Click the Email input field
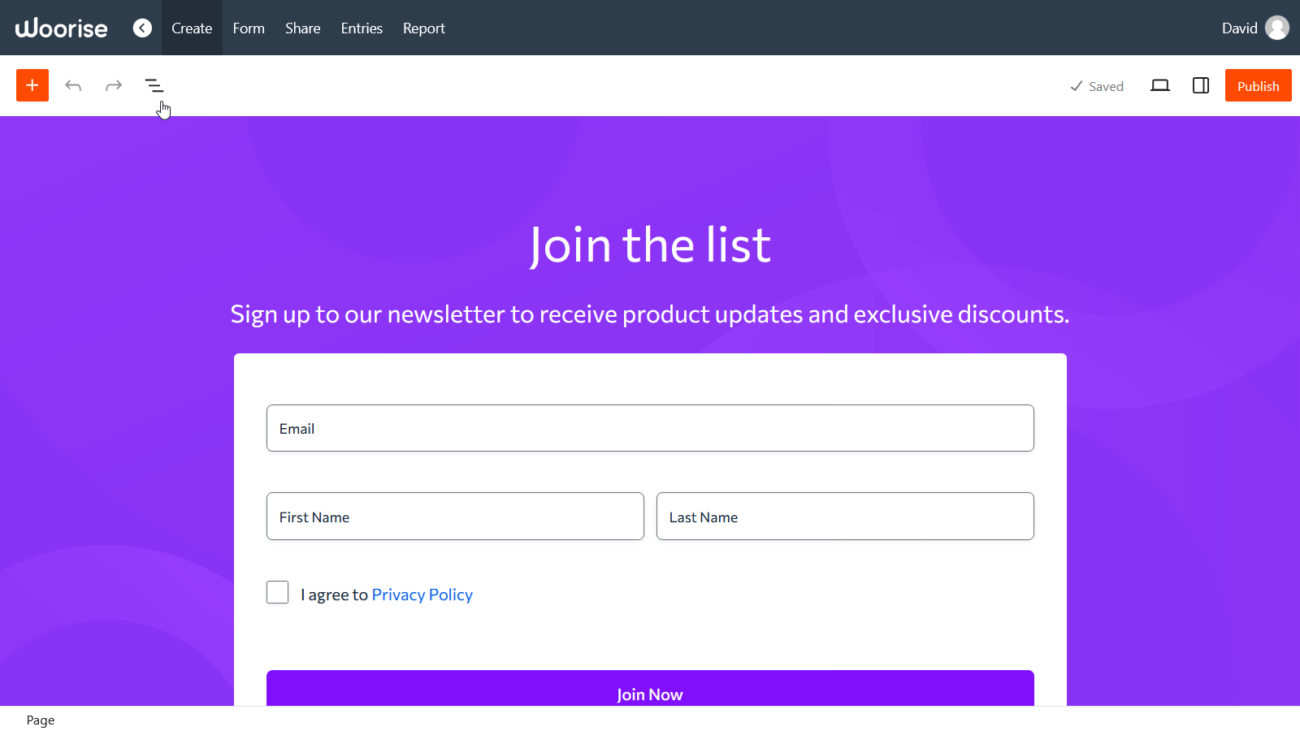This screenshot has height=731, width=1300. [x=649, y=428]
